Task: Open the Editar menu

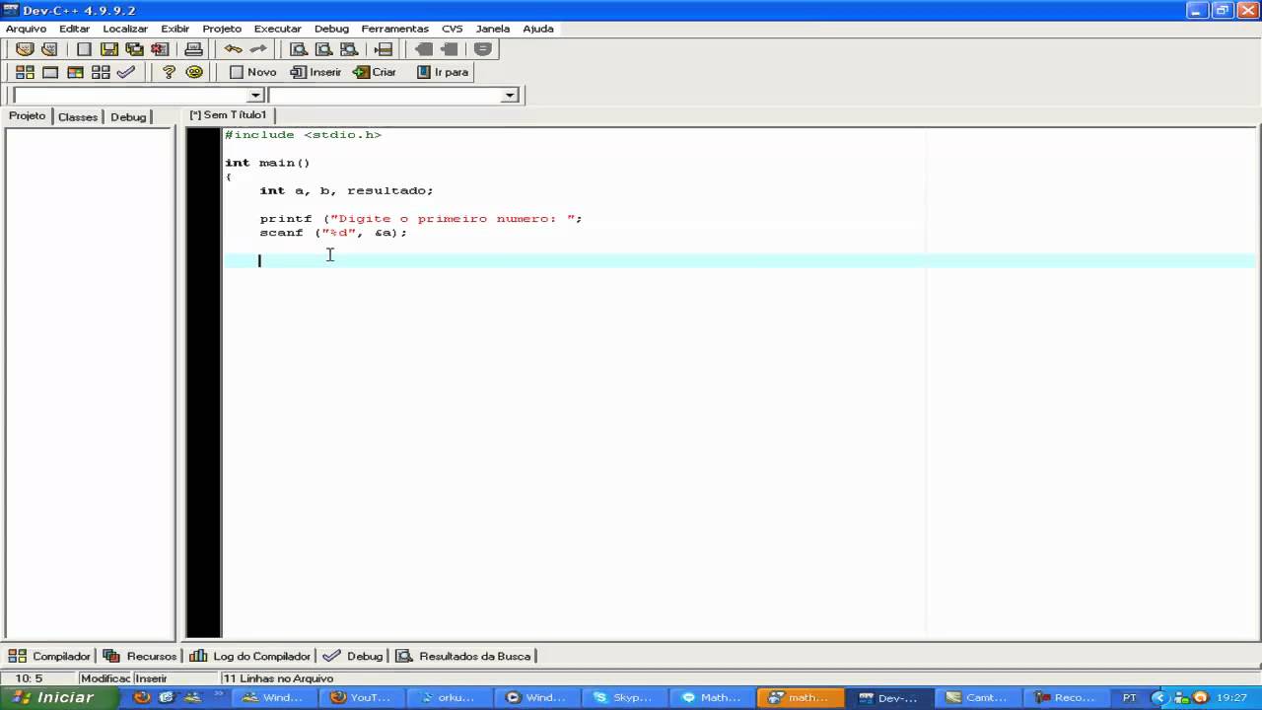Action: [74, 29]
